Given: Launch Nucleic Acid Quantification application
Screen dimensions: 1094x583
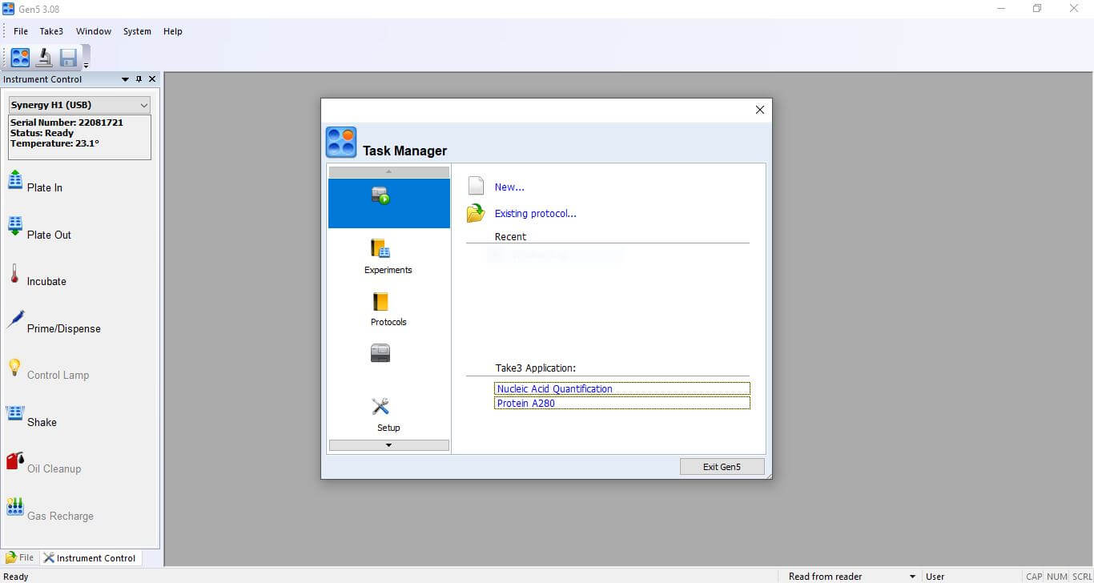Looking at the screenshot, I should click(x=622, y=388).
